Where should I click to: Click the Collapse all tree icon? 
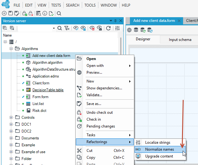[5, 28]
